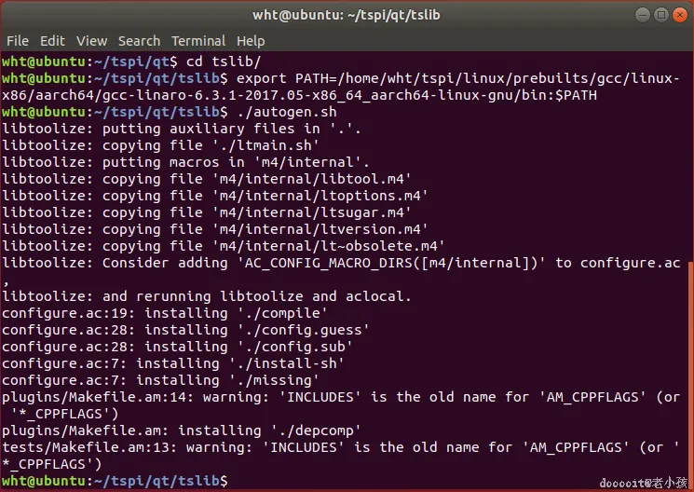Open the Help menu
The image size is (694, 492).
coord(251,41)
